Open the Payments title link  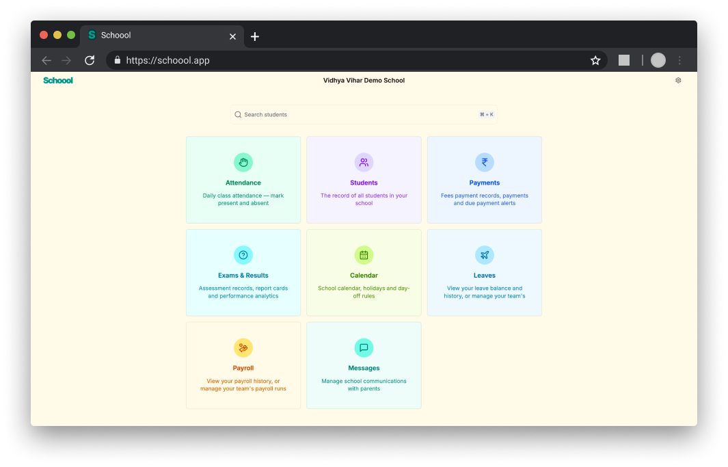click(484, 183)
